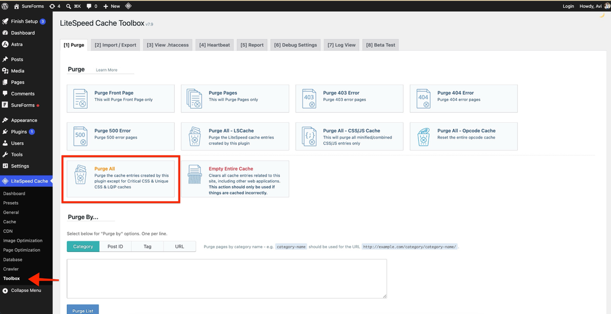This screenshot has width=611, height=314.
Task: Open the updates icon showing 4
Action: [x=53, y=6]
